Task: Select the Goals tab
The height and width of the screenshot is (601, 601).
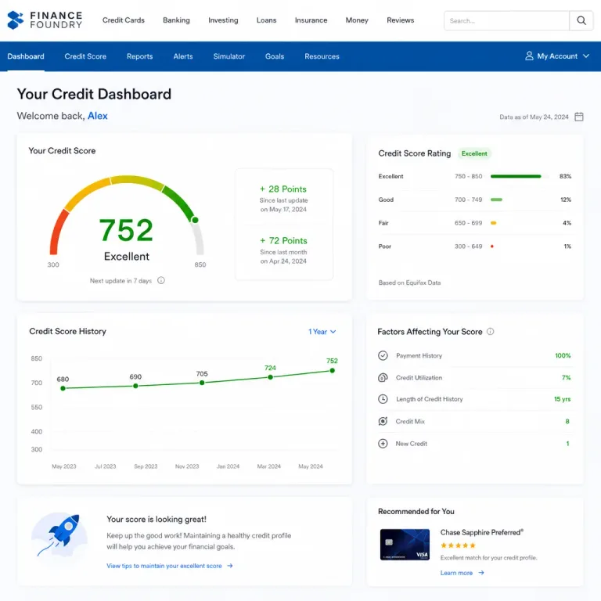Action: (275, 56)
